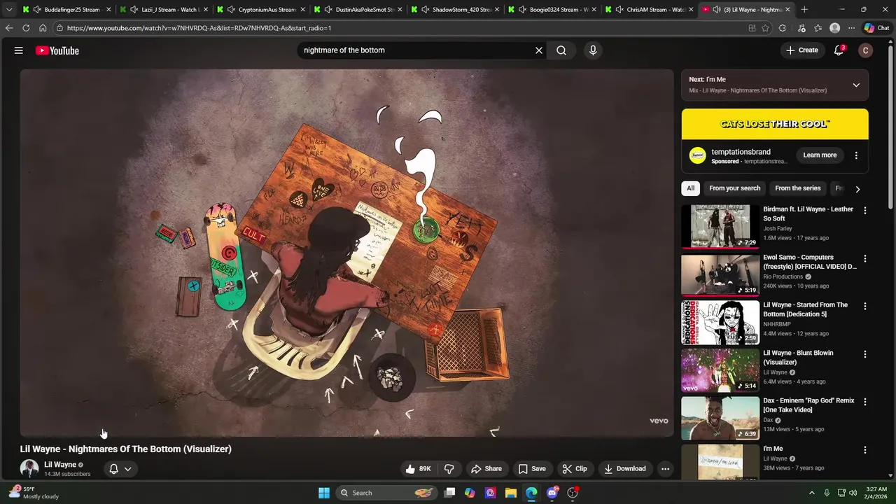Open Lil Wayne channel avatar
Image resolution: width=896 pixels, height=504 pixels.
pyautogui.click(x=29, y=468)
